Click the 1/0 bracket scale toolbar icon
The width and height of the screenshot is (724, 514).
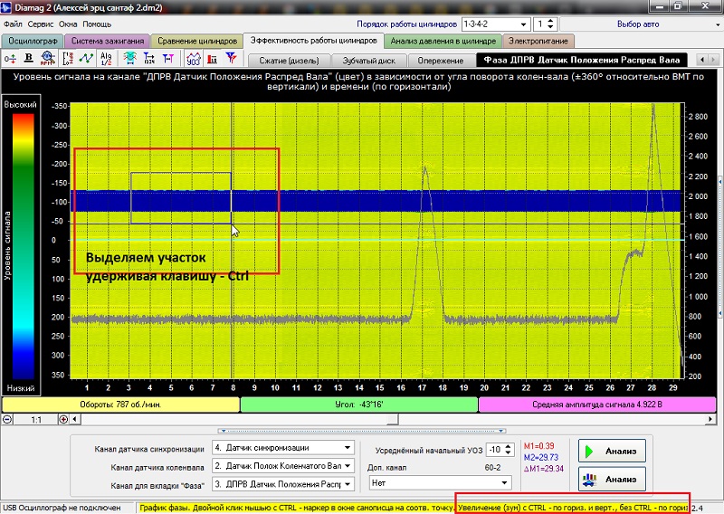tap(68, 58)
